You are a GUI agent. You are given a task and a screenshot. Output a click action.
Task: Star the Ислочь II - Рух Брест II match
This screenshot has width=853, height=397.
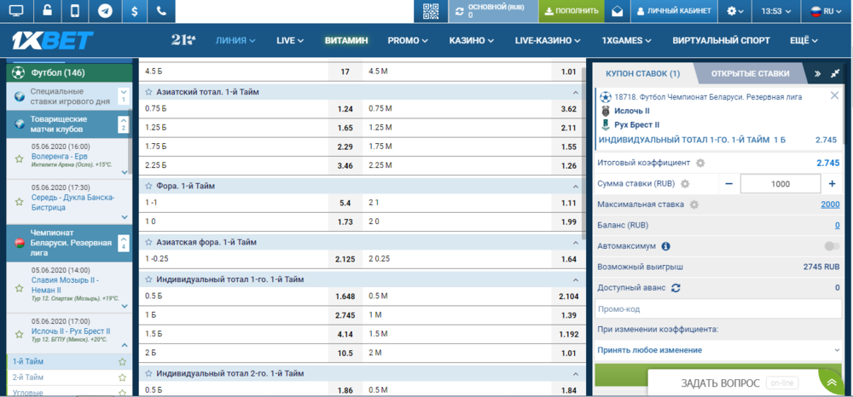pyautogui.click(x=20, y=334)
